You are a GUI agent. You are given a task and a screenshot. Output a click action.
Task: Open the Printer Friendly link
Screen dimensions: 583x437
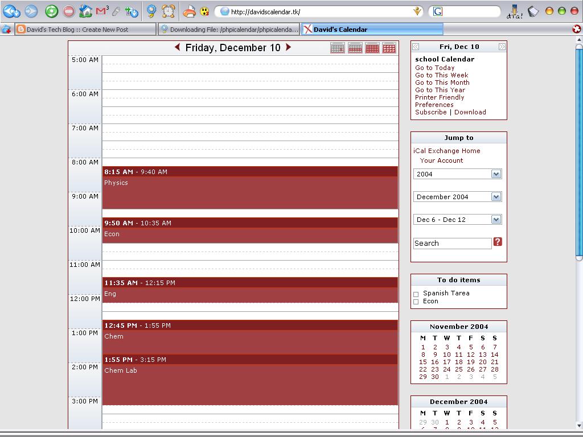pyautogui.click(x=440, y=97)
